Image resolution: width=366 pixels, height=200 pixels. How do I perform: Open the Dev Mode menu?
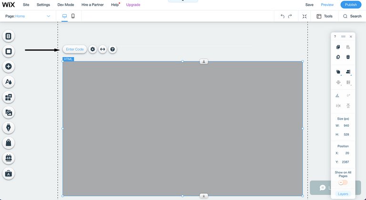[x=66, y=5]
